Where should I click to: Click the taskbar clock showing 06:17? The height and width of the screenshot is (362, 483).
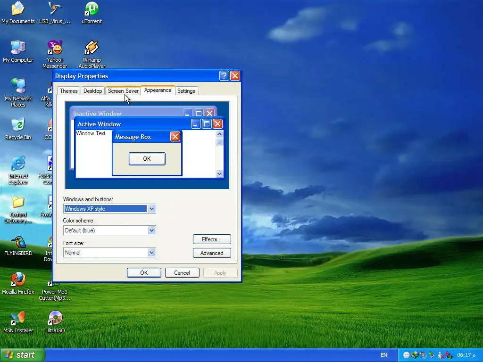(466, 355)
